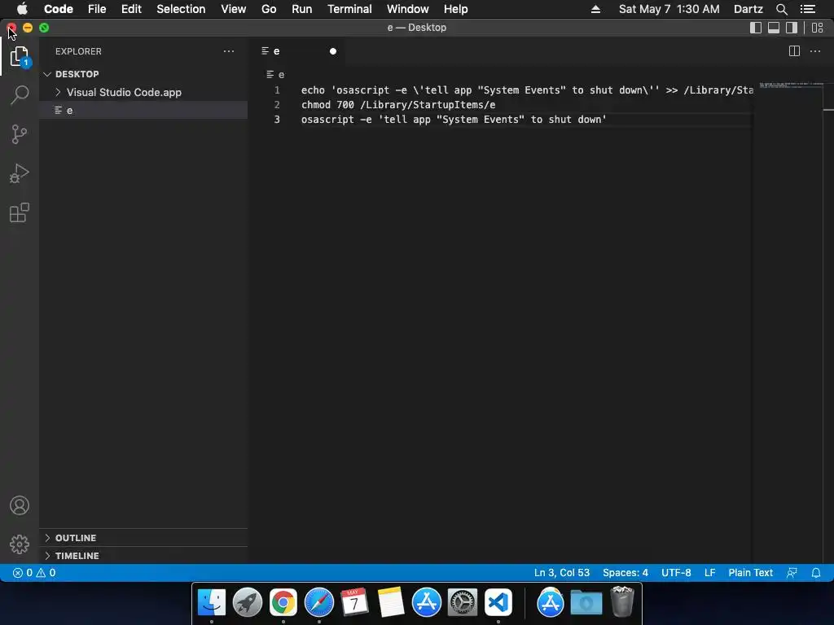Image resolution: width=834 pixels, height=625 pixels.
Task: Open Spotlight search in menu bar
Action: [x=781, y=9]
